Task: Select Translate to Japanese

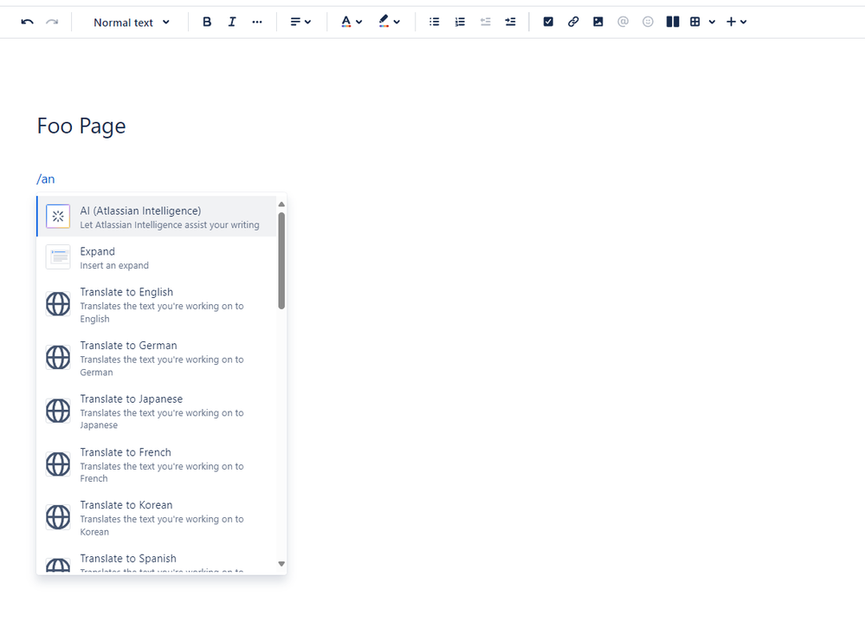Action: click(156, 412)
